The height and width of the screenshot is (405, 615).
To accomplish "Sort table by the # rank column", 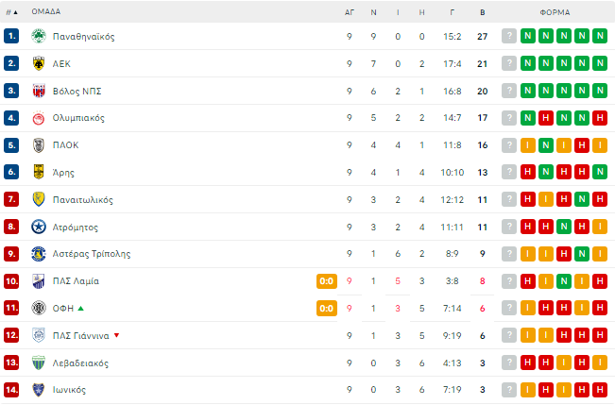I will 11,12.
